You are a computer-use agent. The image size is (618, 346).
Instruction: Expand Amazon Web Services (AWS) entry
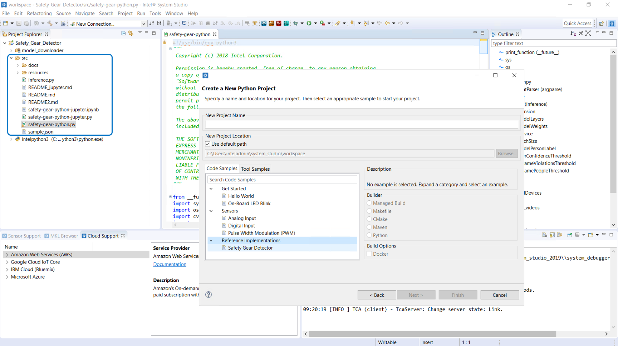(x=7, y=255)
